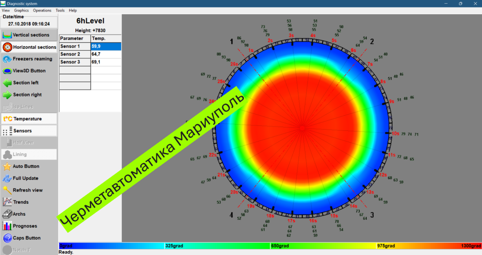Click the Trends chart icon
The image size is (482, 255).
[7, 202]
